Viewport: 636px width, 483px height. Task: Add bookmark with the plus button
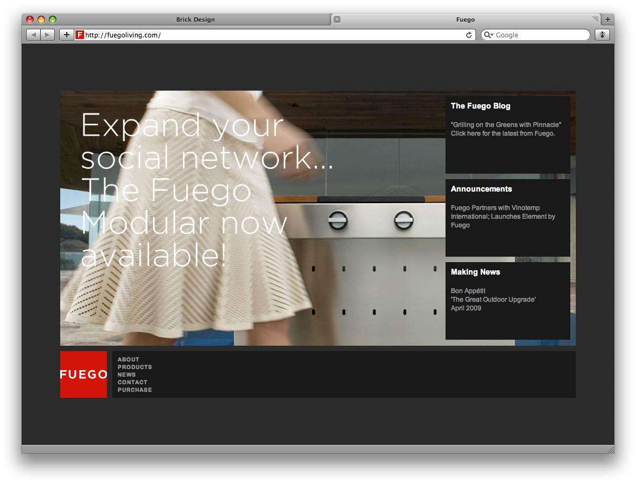(x=67, y=35)
